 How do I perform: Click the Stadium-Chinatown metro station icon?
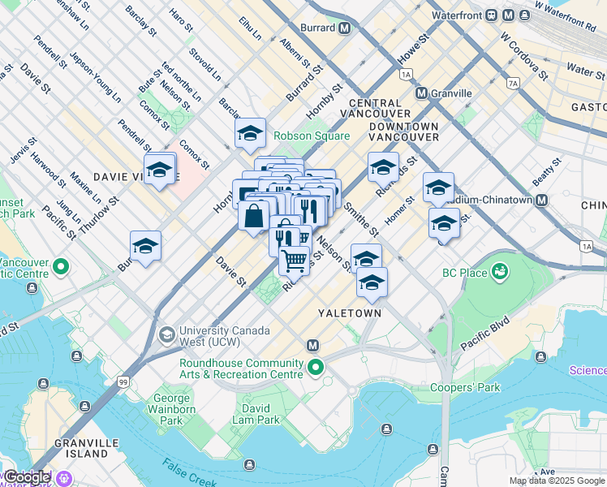coord(541,200)
